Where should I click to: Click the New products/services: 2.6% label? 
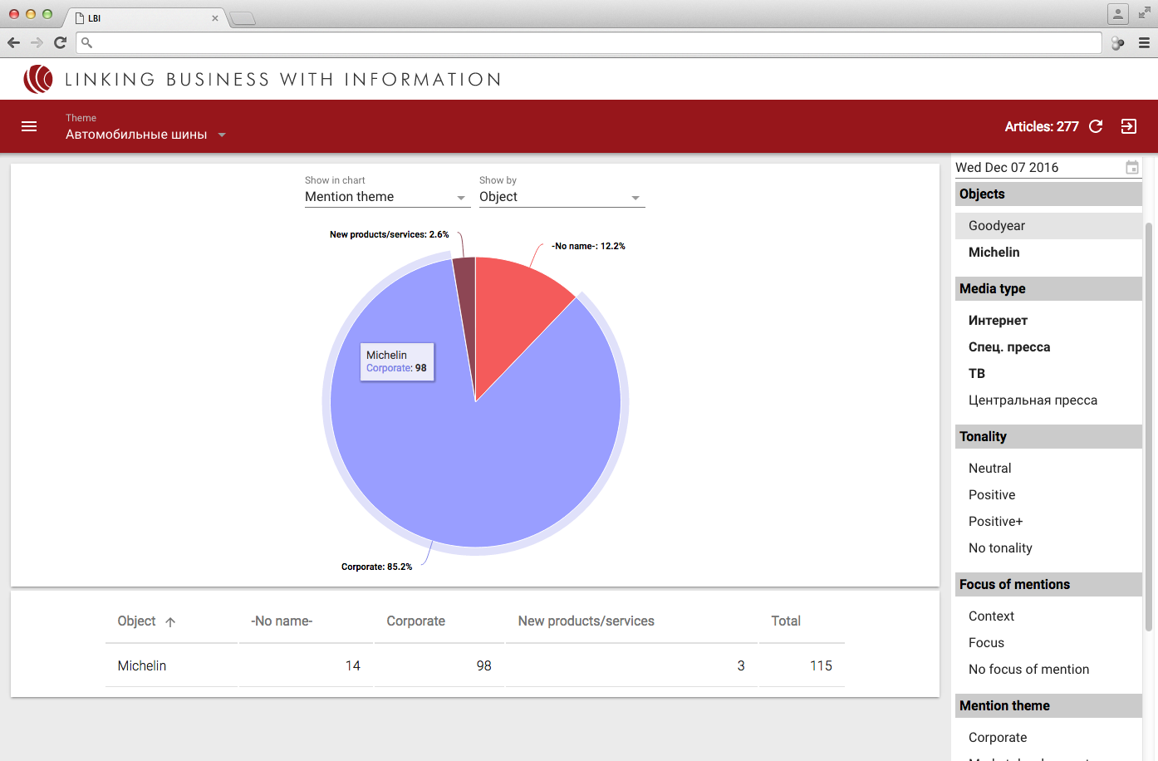tap(389, 234)
